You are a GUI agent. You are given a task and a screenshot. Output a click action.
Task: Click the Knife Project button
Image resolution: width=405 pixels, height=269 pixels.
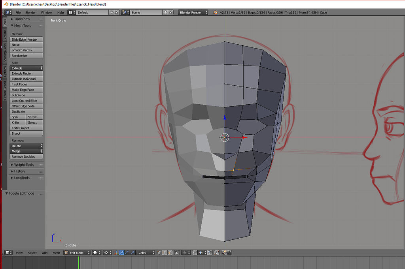[x=26, y=128]
